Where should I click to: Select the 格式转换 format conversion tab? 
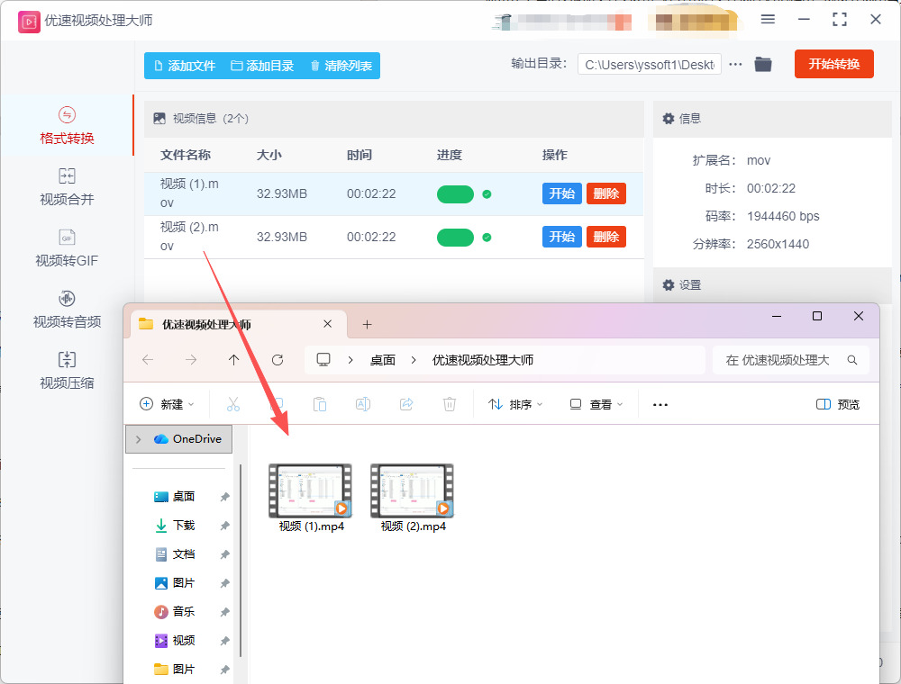point(67,125)
